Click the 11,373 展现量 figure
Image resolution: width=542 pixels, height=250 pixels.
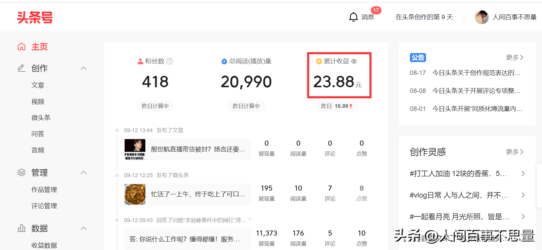pos(267,233)
